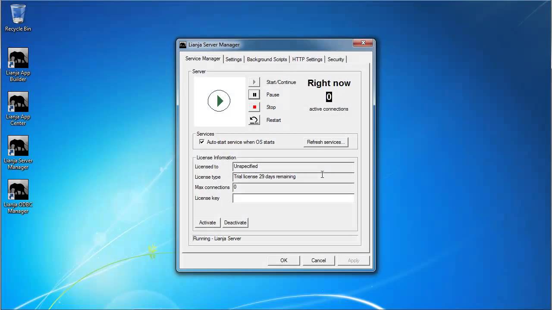Select Lianja ODBC Manager desktop shortcut
Screen dimensions: 552x310
18,196
